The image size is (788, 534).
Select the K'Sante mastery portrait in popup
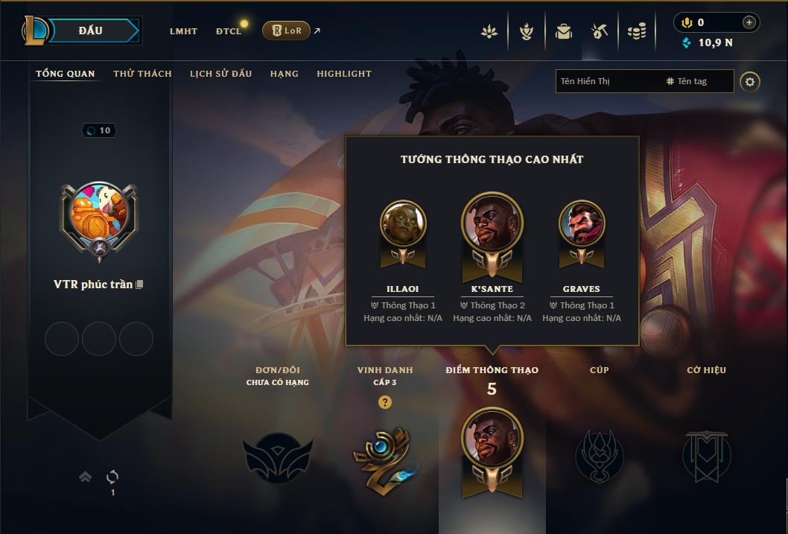point(492,223)
